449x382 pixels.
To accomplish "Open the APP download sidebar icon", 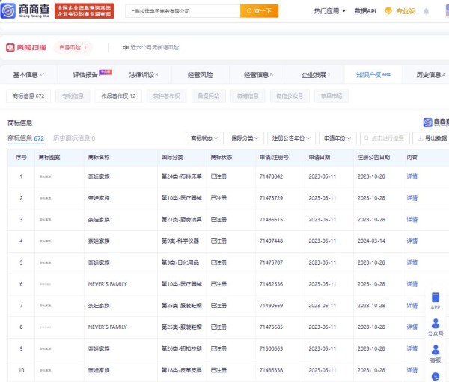I will click(435, 299).
